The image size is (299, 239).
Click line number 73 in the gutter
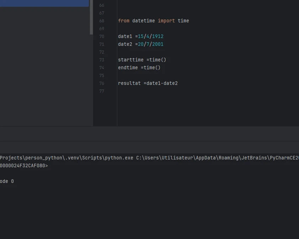click(x=102, y=60)
